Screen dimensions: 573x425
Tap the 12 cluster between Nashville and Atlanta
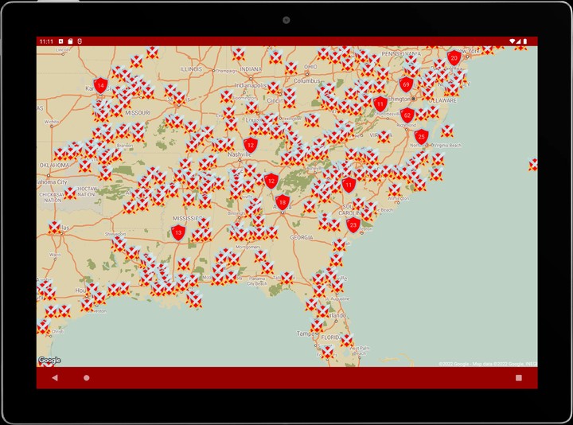pos(271,181)
